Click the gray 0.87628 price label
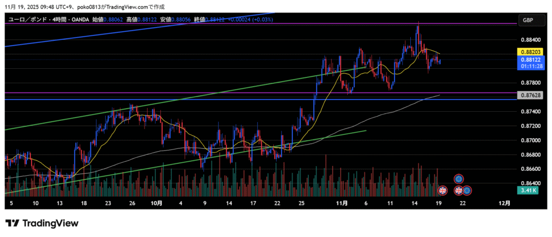 pyautogui.click(x=528, y=95)
